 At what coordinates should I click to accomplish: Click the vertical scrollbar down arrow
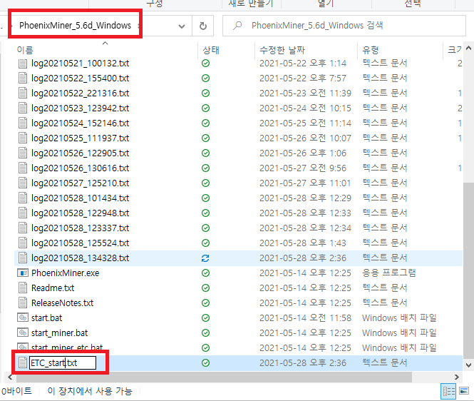[x=468, y=365]
